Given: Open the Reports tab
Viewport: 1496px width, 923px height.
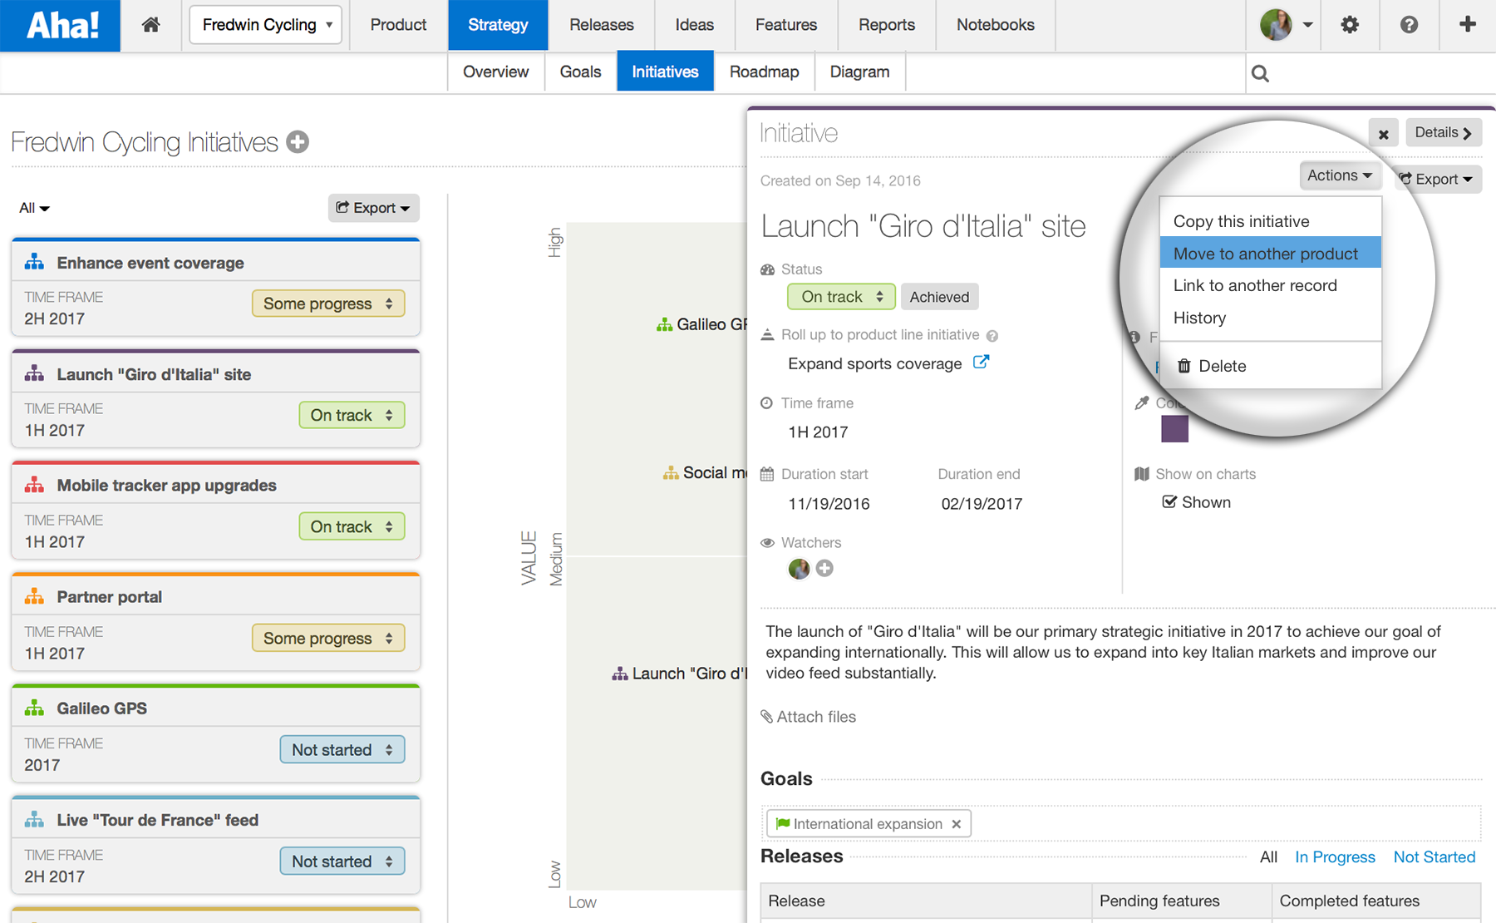Looking at the screenshot, I should (x=887, y=25).
